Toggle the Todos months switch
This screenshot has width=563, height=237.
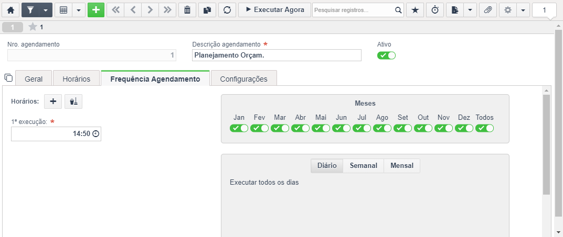click(x=485, y=128)
